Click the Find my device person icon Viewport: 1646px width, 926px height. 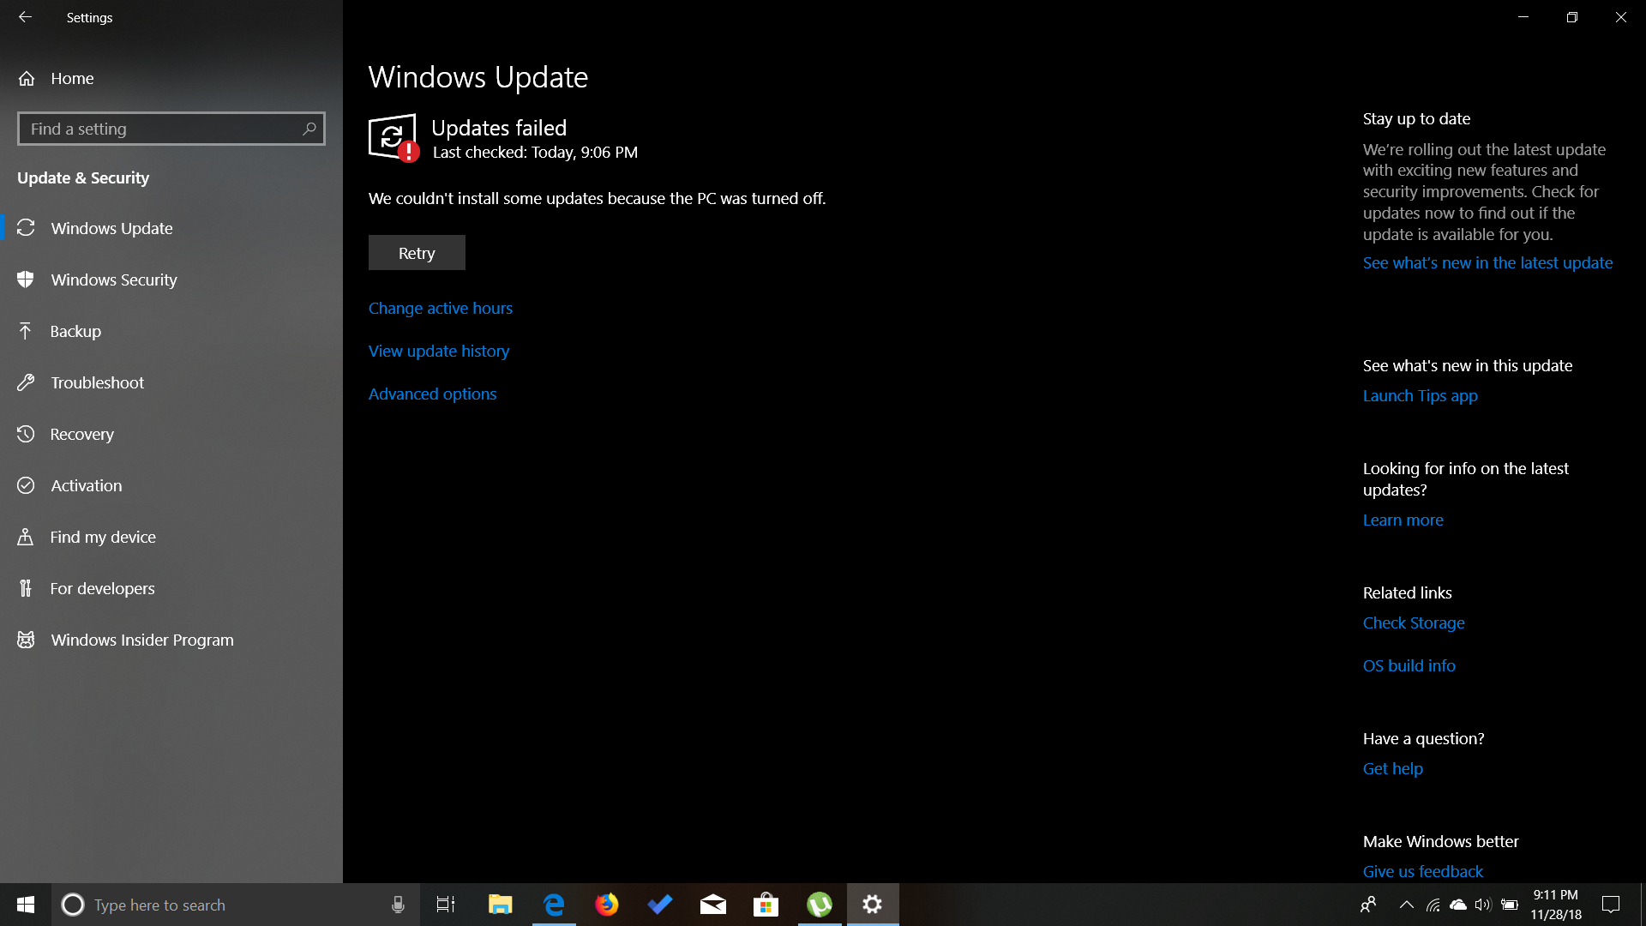pos(26,537)
